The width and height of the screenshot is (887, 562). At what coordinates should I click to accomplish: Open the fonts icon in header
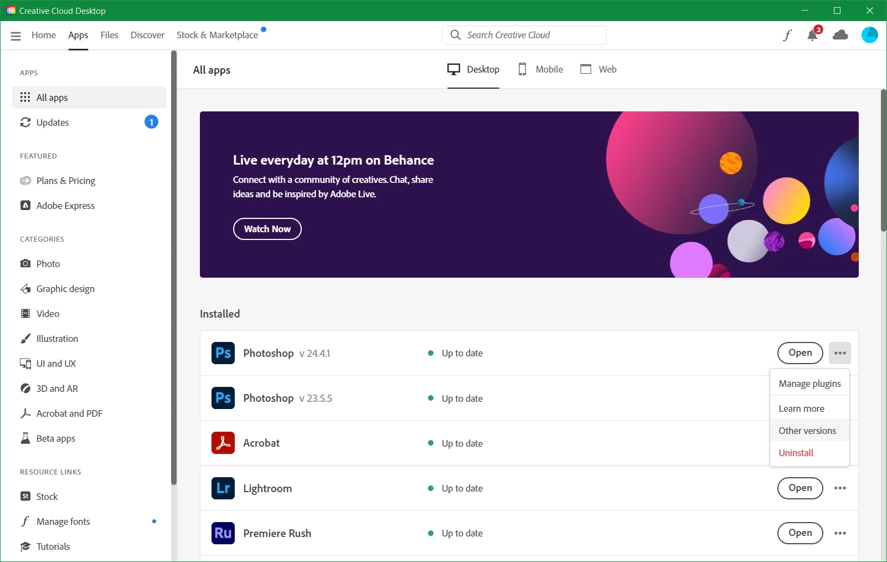click(787, 35)
